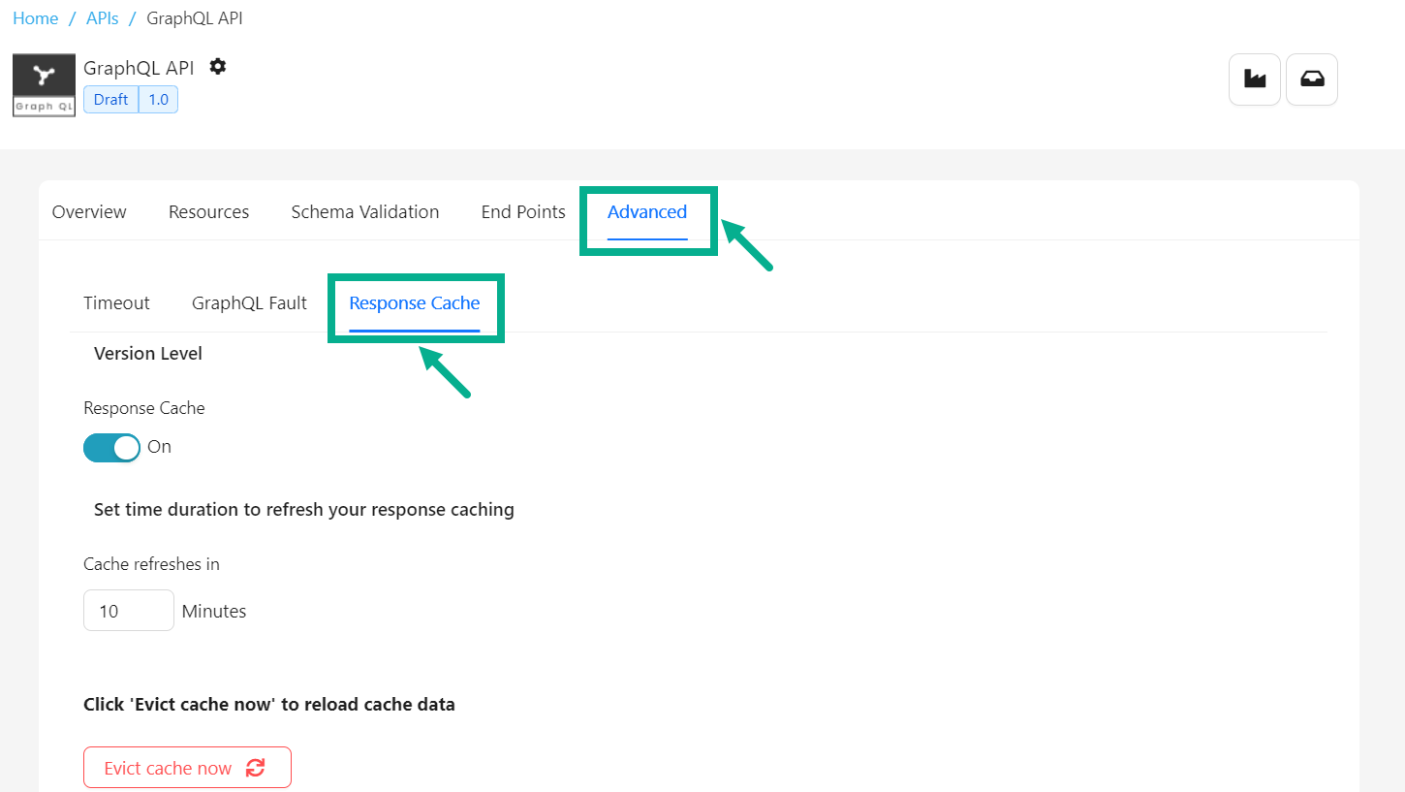Click the GraphQL logo thumbnail

click(44, 85)
